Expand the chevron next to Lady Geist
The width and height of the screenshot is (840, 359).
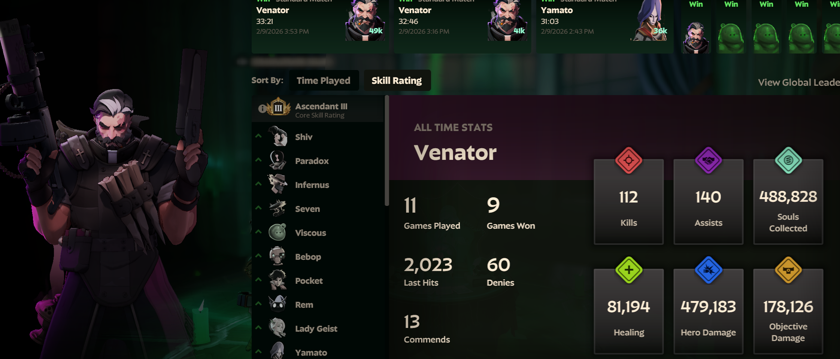258,327
